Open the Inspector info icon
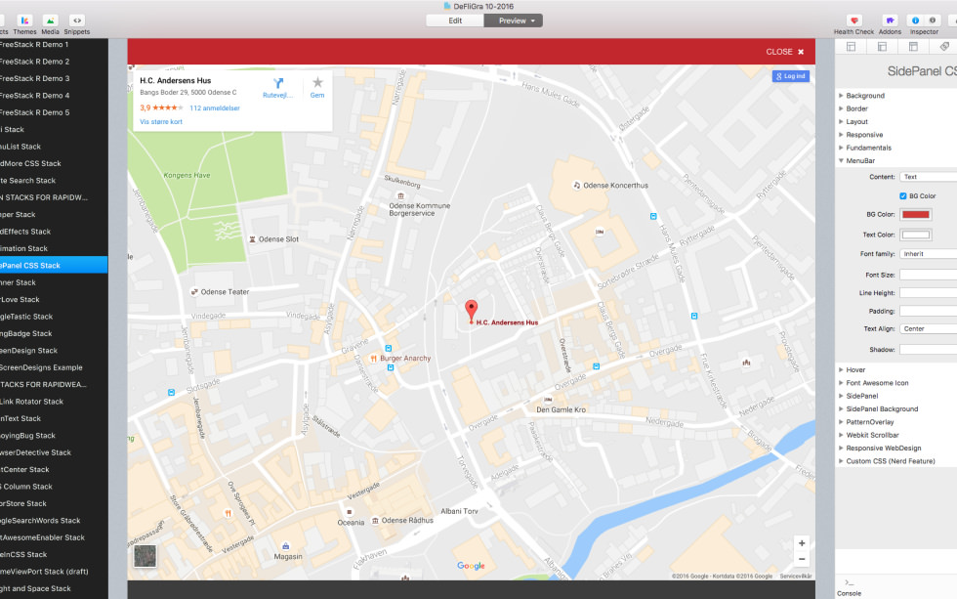 click(x=916, y=21)
